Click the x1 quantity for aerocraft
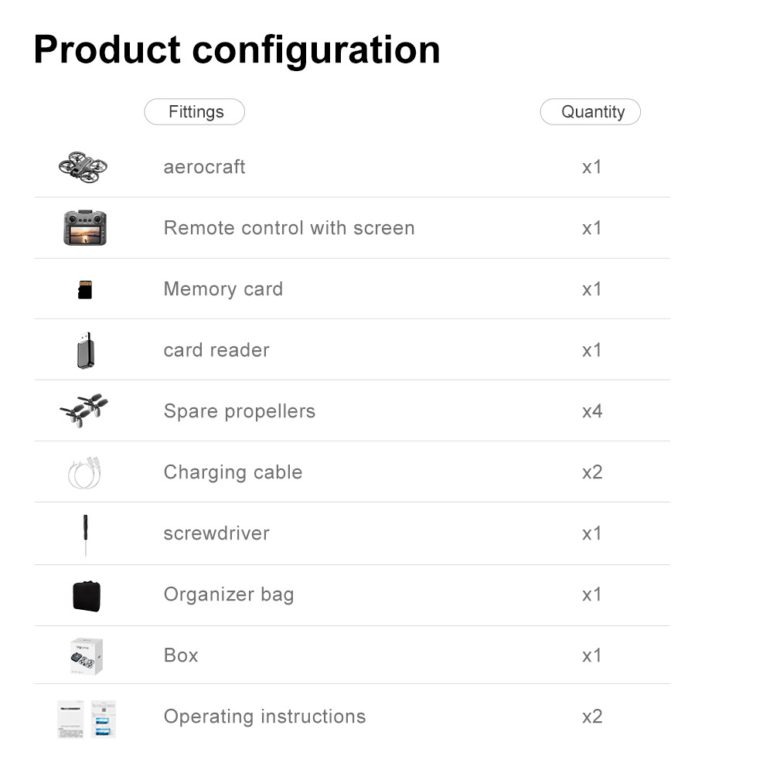The height and width of the screenshot is (773, 773). click(x=592, y=167)
